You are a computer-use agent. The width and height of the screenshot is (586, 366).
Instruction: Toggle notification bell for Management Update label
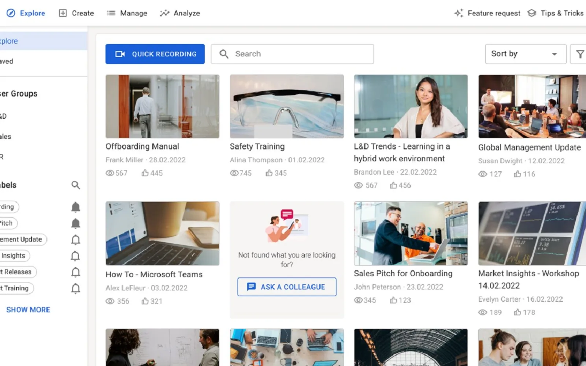coord(75,240)
